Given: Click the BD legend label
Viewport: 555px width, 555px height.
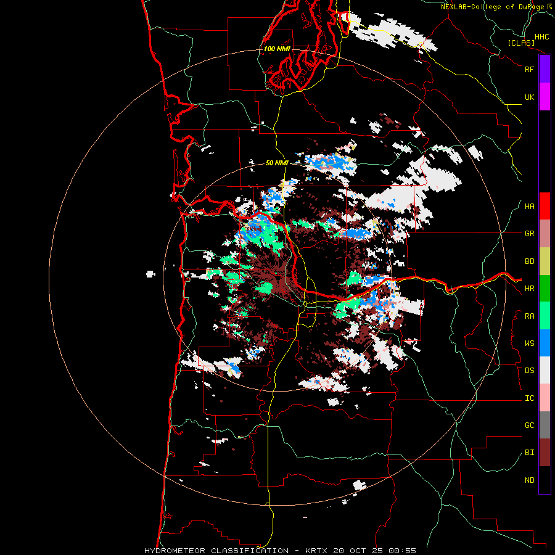Looking at the screenshot, I should (529, 261).
